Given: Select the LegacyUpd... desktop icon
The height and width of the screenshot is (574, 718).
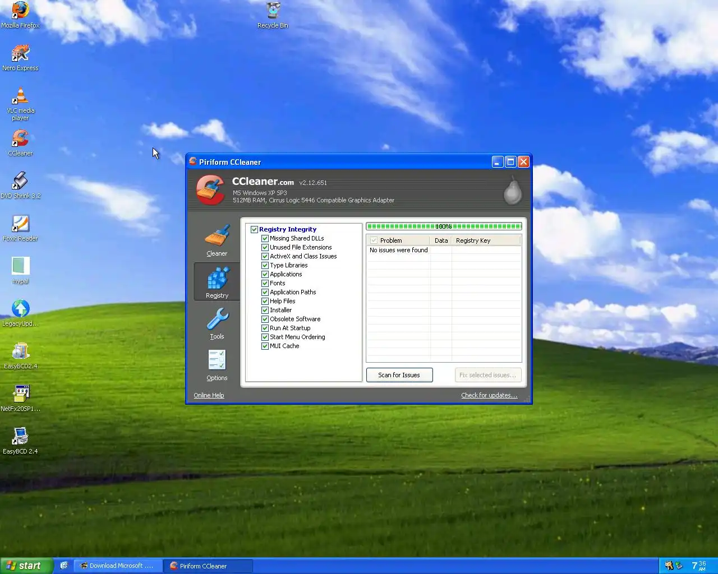Looking at the screenshot, I should tap(20, 313).
